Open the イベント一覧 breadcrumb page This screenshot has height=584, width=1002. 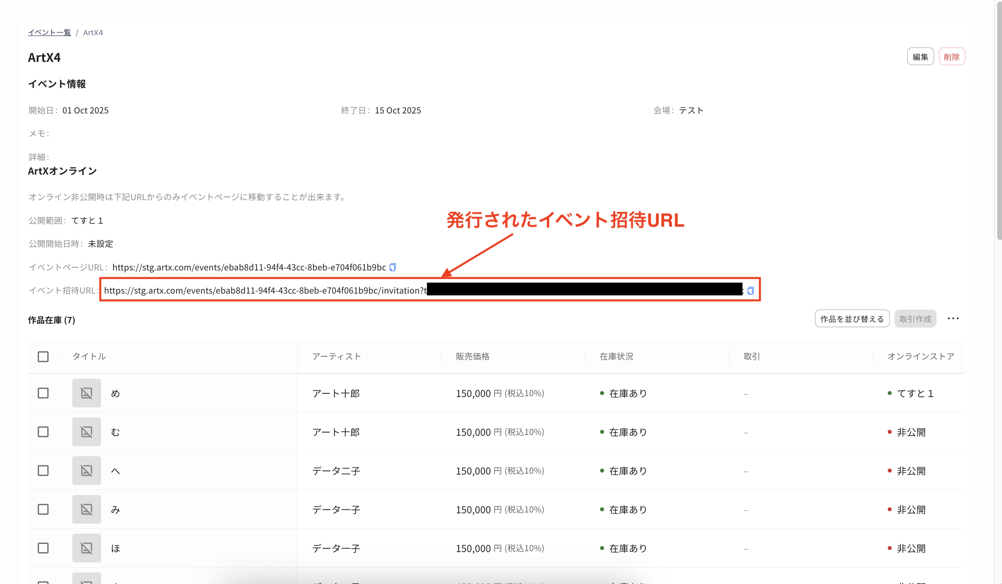49,32
